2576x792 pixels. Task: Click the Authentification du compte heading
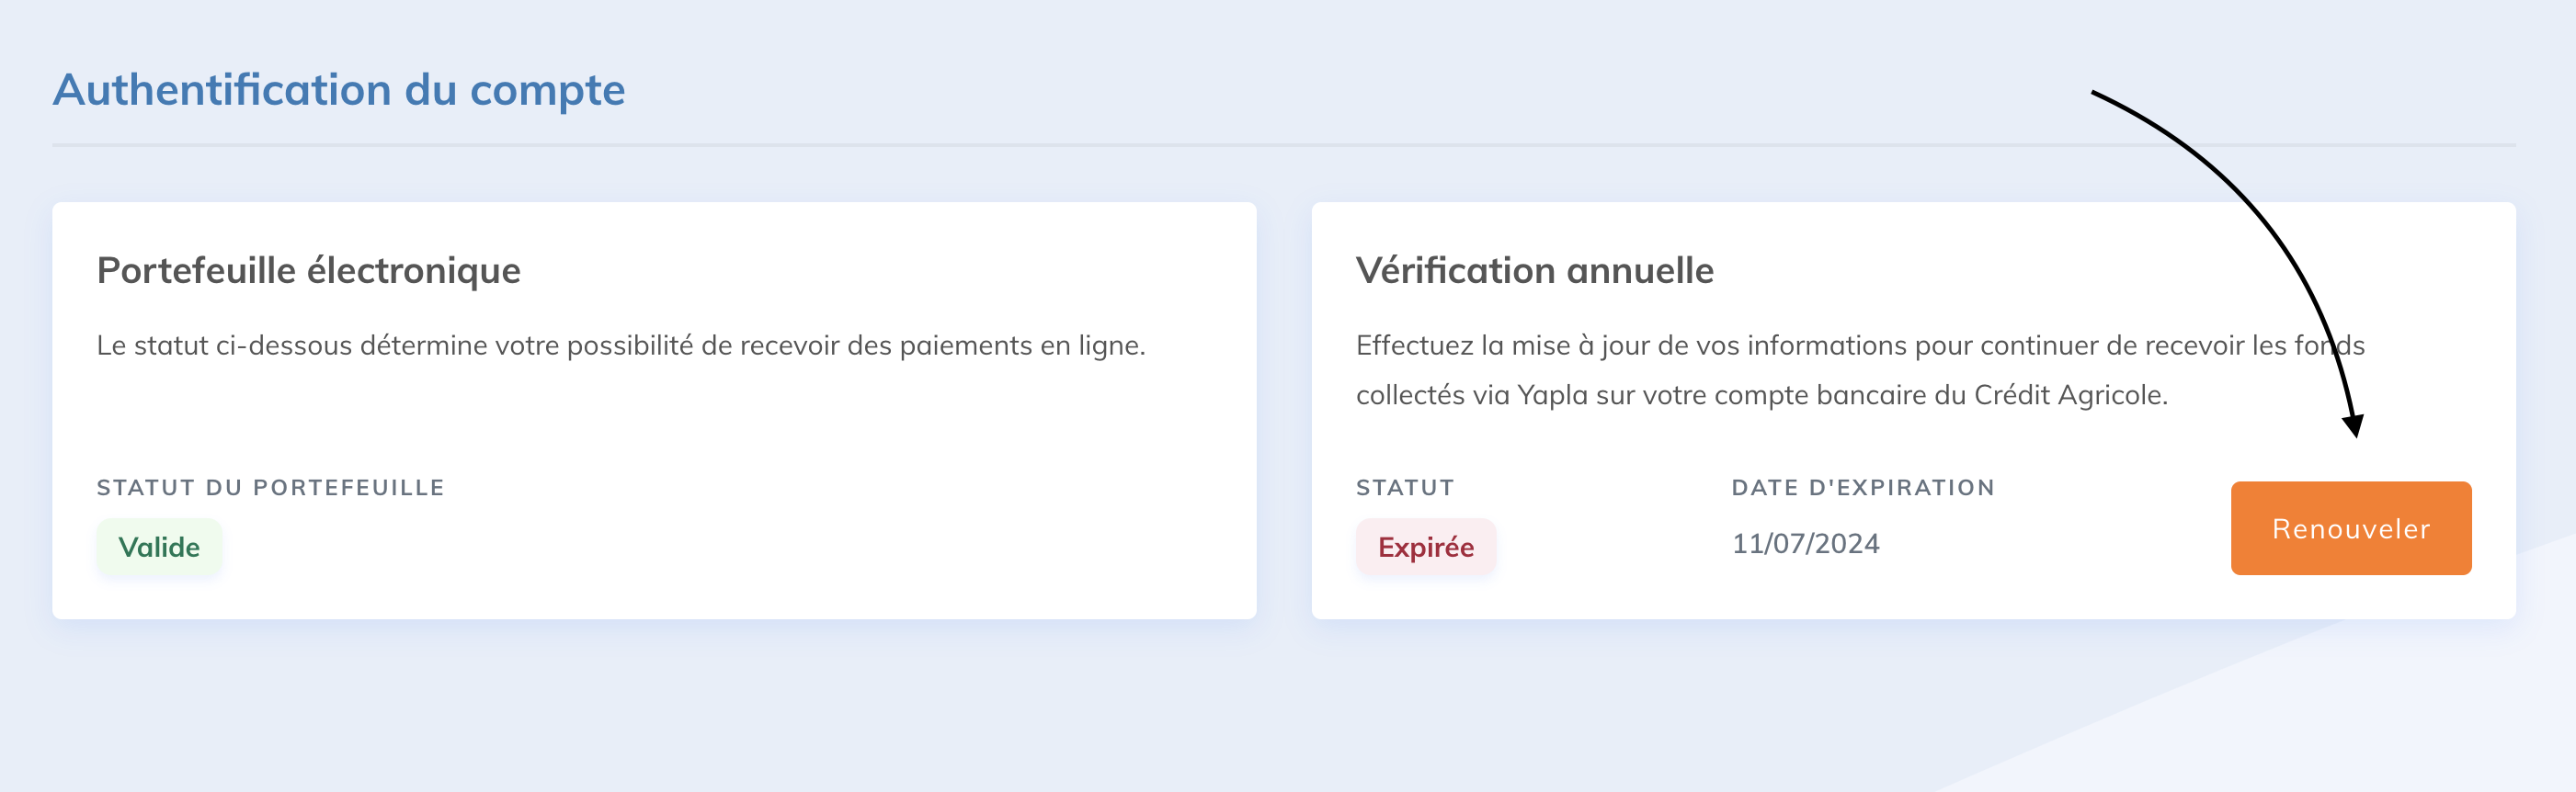point(338,90)
